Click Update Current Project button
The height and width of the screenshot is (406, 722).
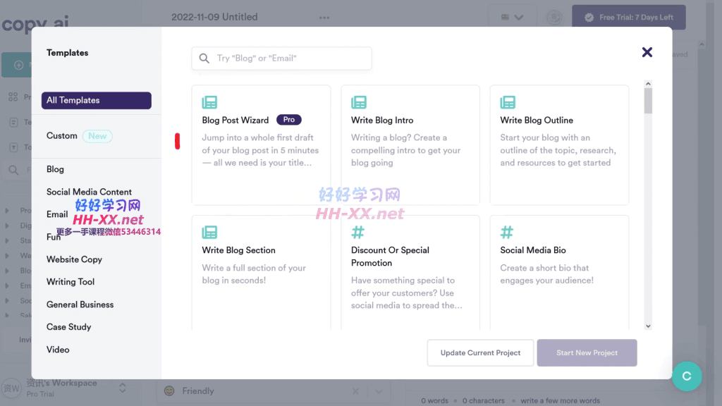[x=480, y=353]
